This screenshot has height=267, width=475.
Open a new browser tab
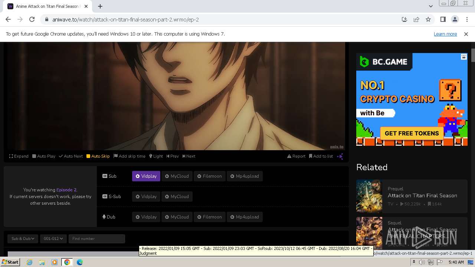(100, 6)
